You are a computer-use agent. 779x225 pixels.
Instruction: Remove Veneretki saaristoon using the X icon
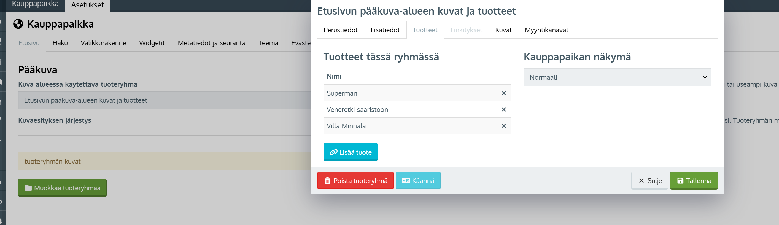(503, 110)
